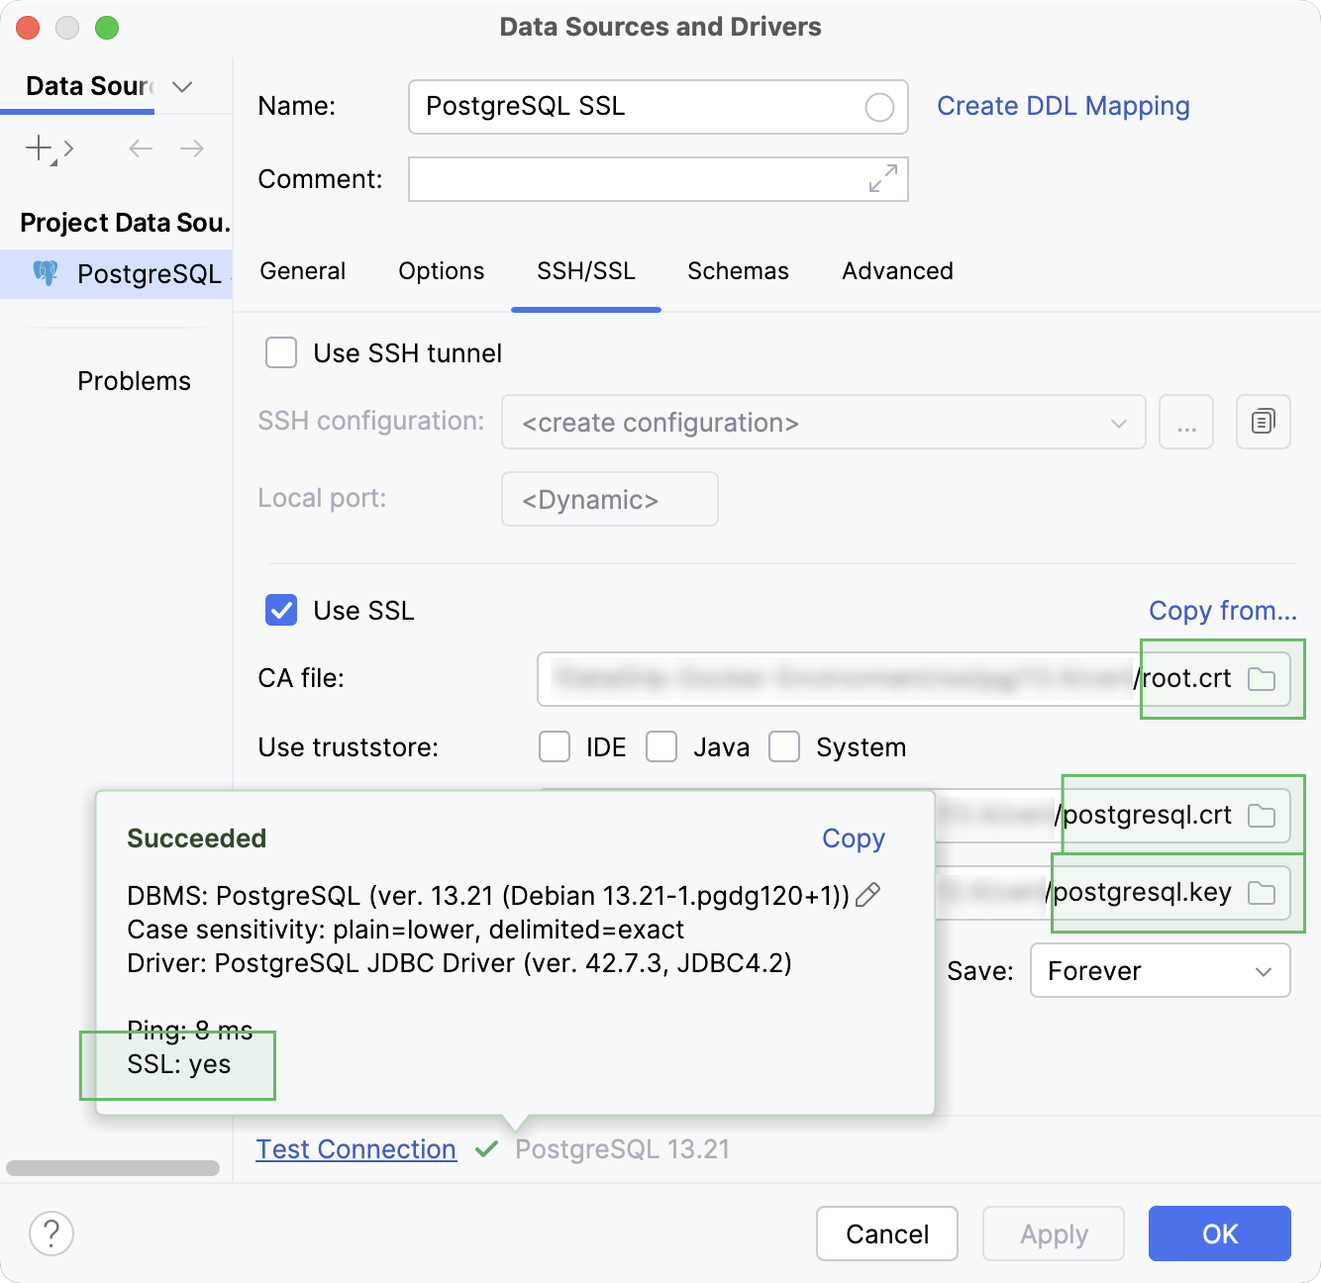Duplicate the SSH configuration using copy icon

point(1263,422)
